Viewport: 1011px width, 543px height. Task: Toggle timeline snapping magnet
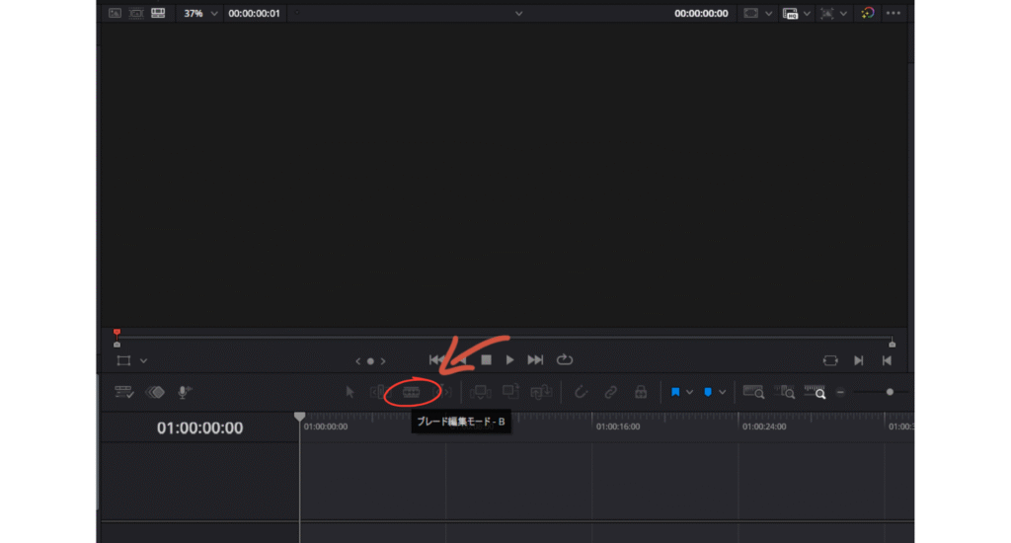coord(581,392)
